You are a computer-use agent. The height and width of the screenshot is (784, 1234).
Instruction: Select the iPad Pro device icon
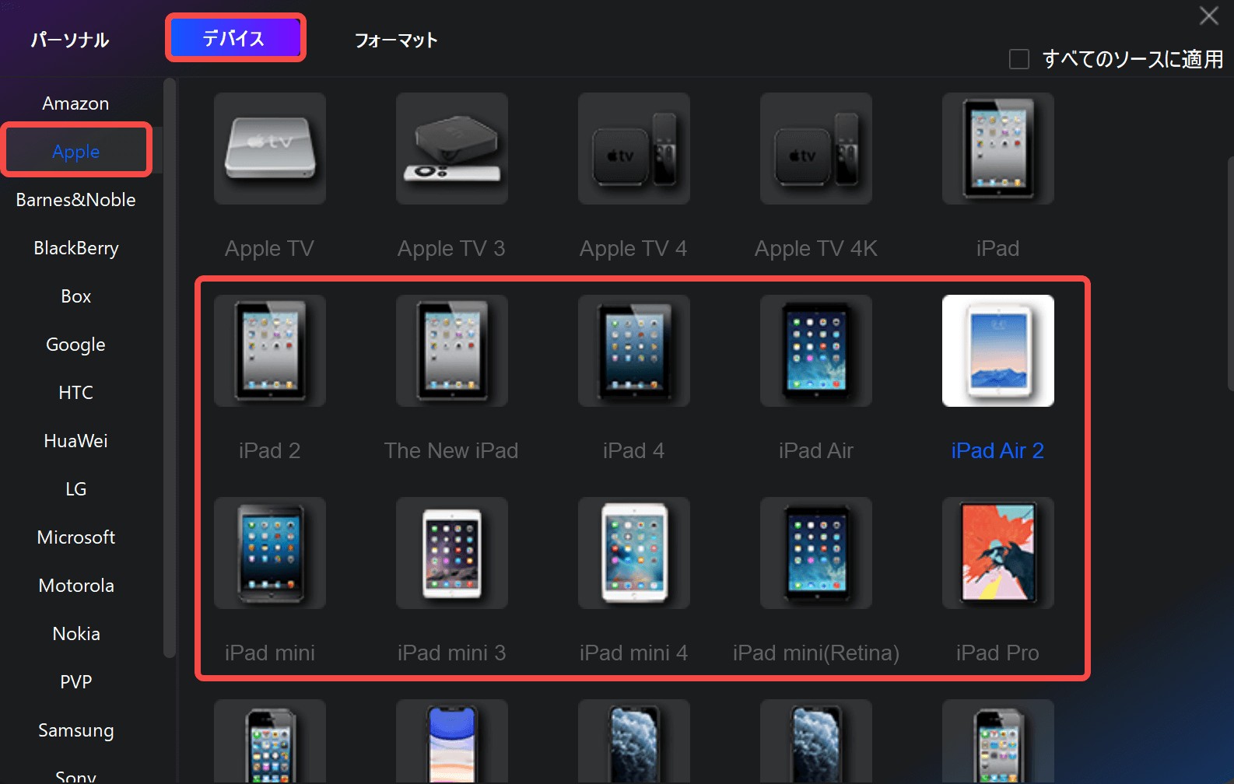click(x=998, y=553)
